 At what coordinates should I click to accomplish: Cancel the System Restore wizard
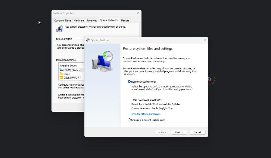(x=197, y=132)
